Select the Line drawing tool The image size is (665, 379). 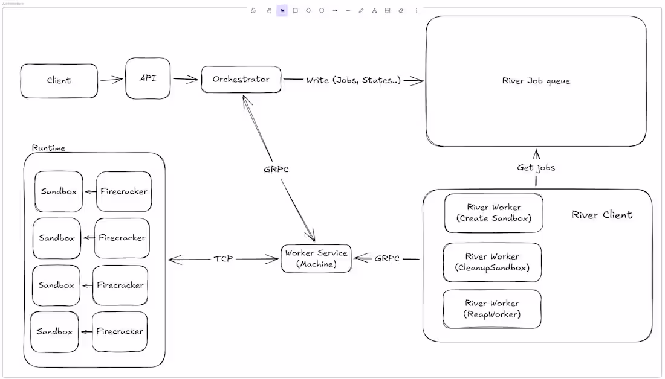[348, 11]
